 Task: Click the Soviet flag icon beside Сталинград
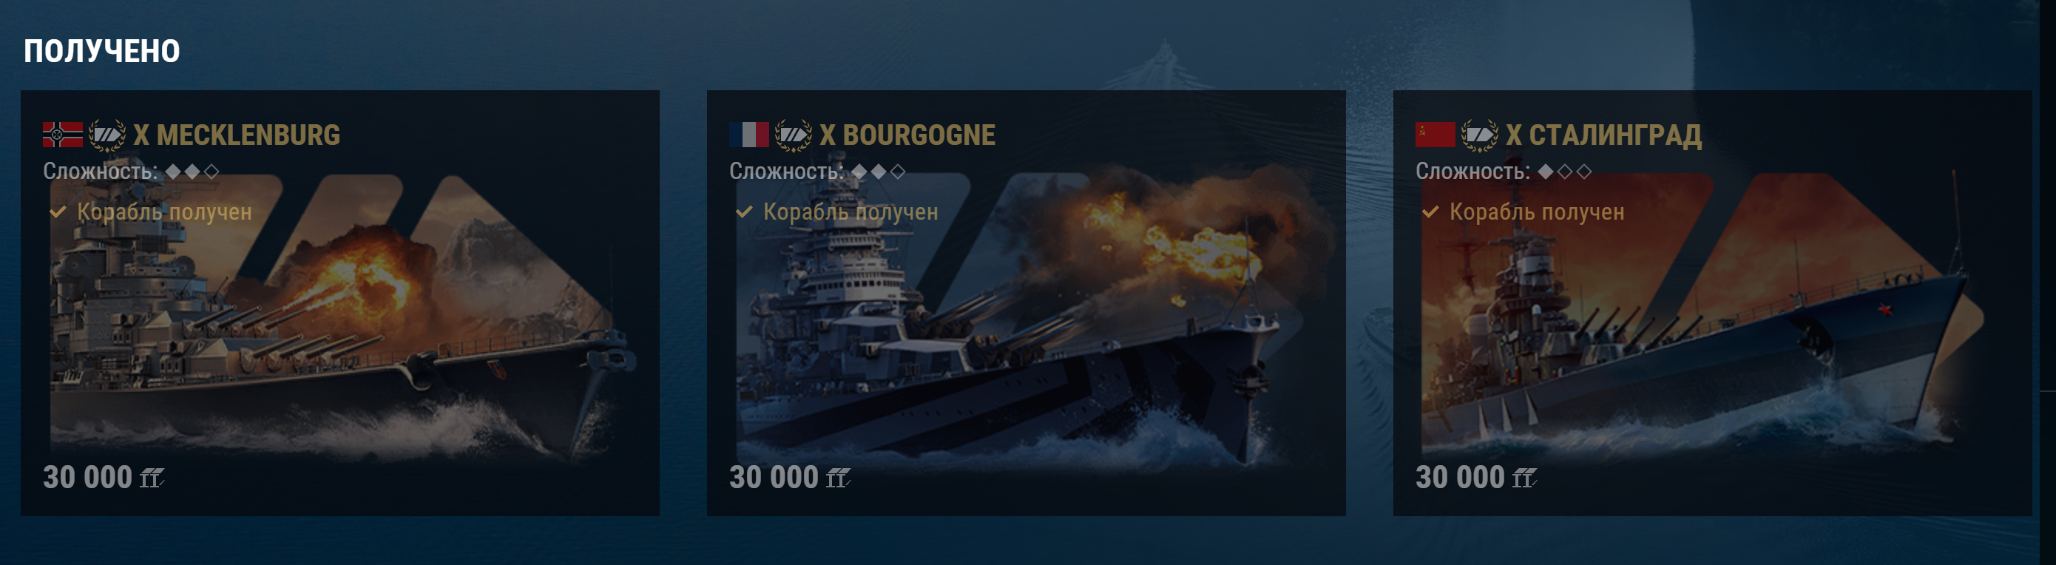[x=1435, y=135]
